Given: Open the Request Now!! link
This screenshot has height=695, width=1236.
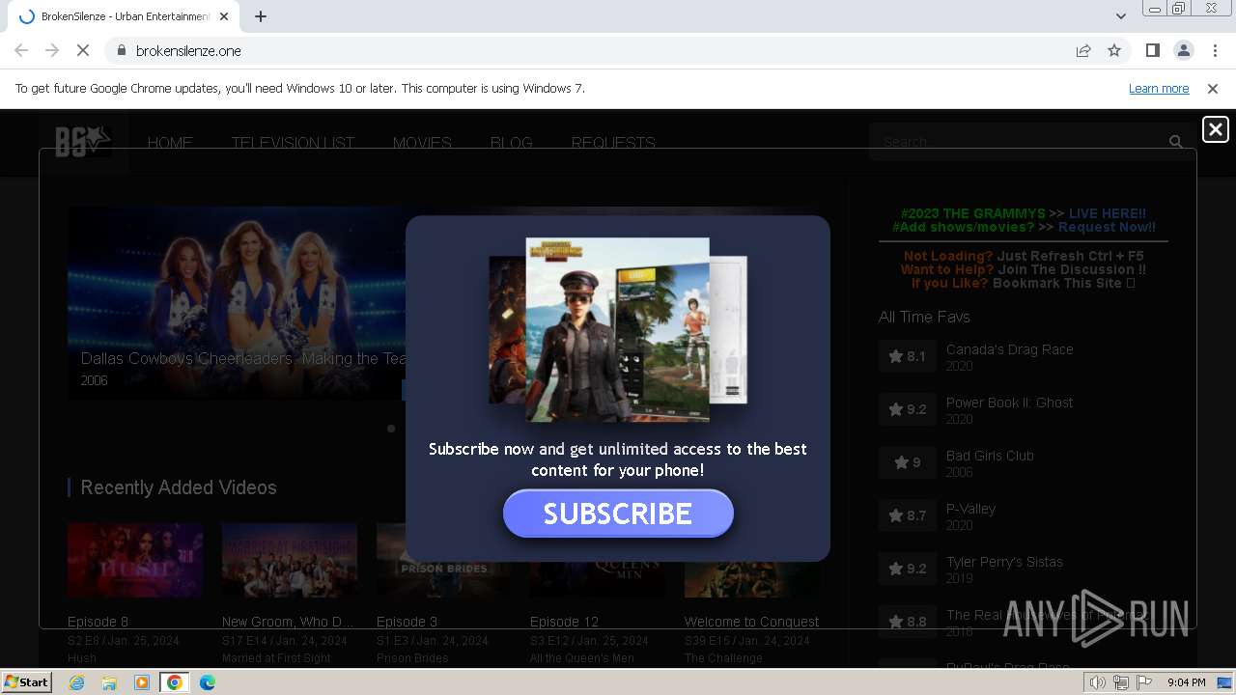Looking at the screenshot, I should click(x=1107, y=227).
